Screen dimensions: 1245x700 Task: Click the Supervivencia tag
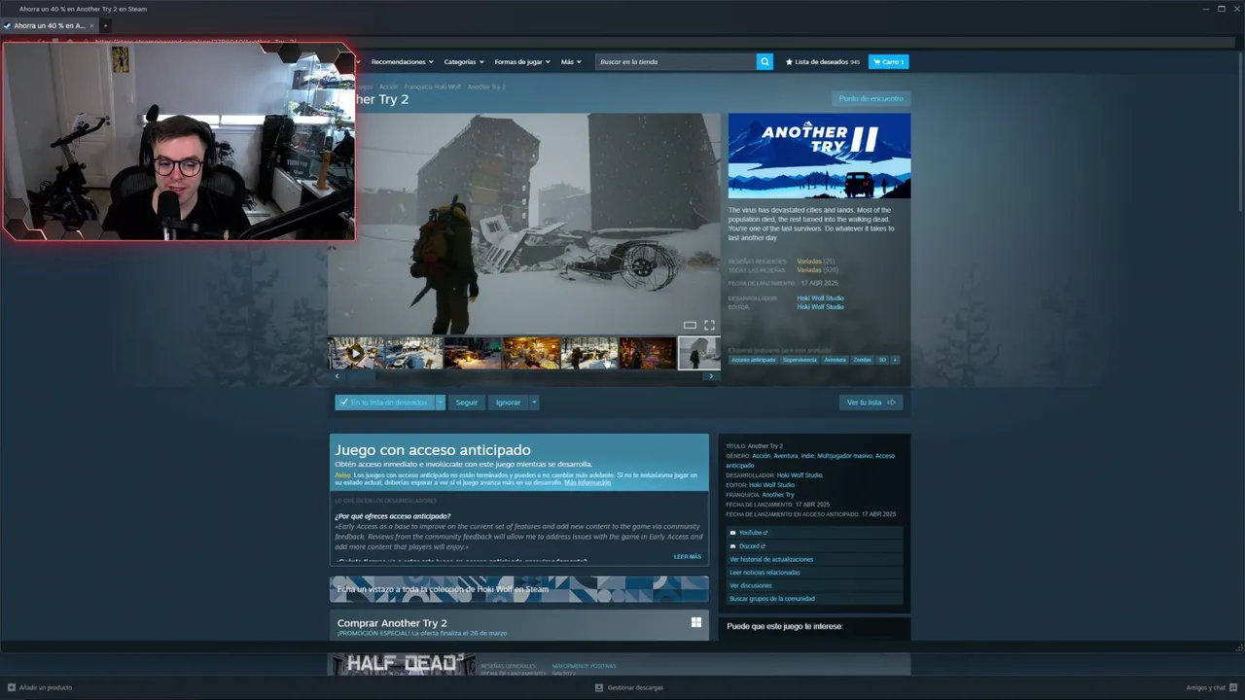point(800,360)
